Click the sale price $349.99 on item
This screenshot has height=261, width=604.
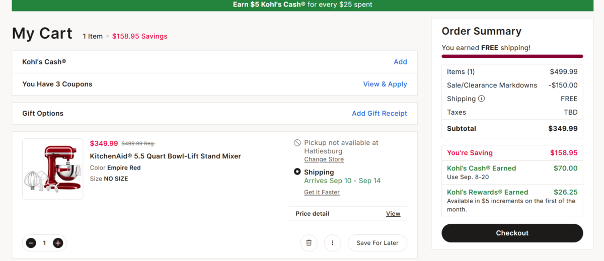point(104,143)
